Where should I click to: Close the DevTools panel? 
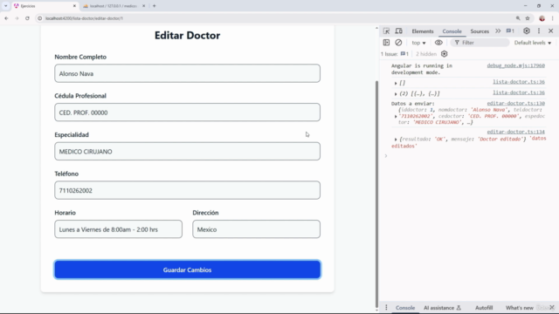(x=551, y=31)
